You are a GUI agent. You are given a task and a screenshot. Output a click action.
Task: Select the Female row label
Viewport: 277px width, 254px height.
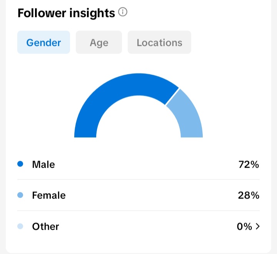[49, 195]
